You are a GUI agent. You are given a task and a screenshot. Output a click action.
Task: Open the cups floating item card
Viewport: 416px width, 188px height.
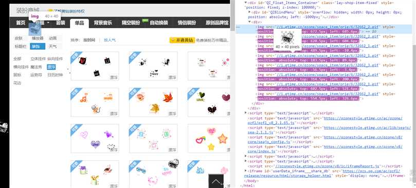(x=209, y=66)
